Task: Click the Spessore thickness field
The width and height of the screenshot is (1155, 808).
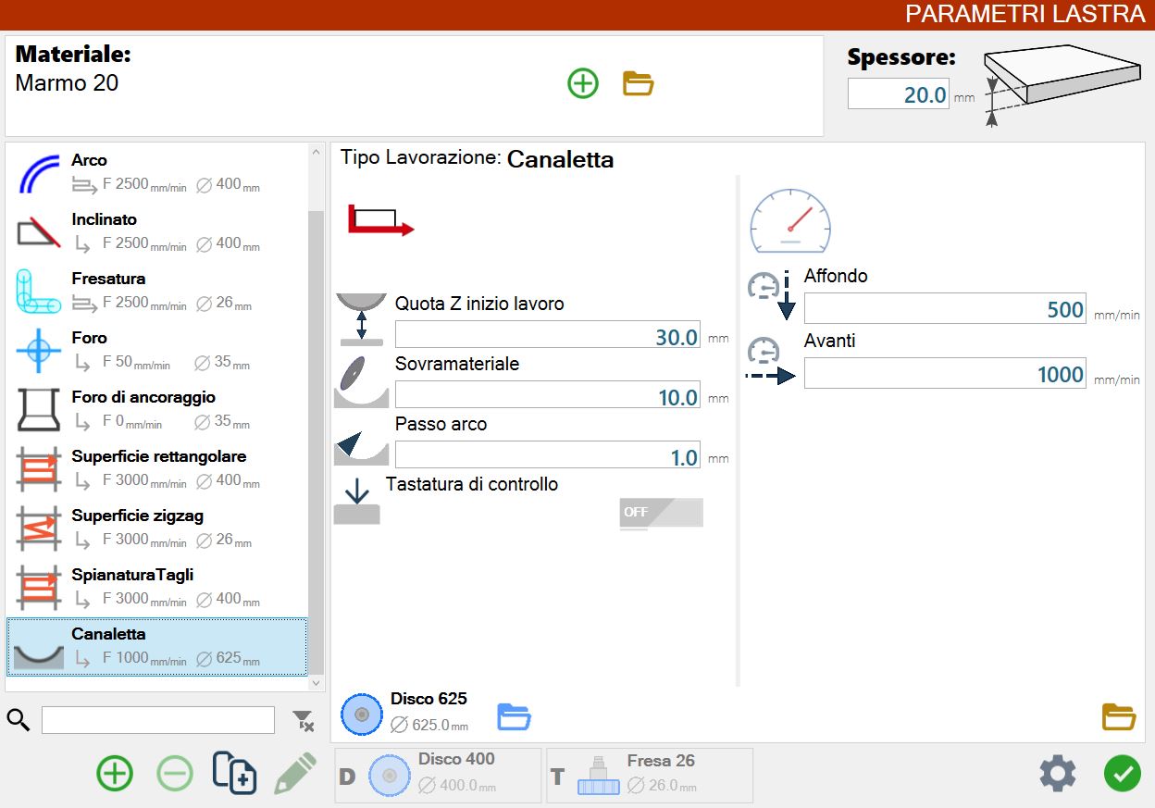Action: click(x=899, y=94)
